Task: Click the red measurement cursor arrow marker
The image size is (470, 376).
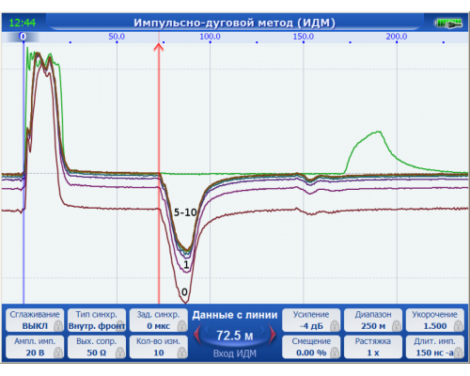Action: pyautogui.click(x=159, y=48)
